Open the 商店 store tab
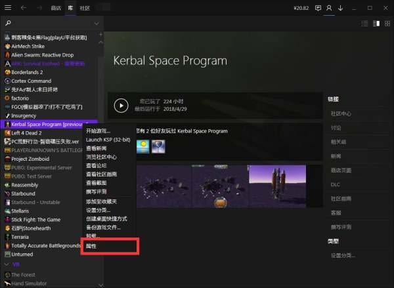This screenshot has width=394, height=288. pyautogui.click(x=56, y=8)
